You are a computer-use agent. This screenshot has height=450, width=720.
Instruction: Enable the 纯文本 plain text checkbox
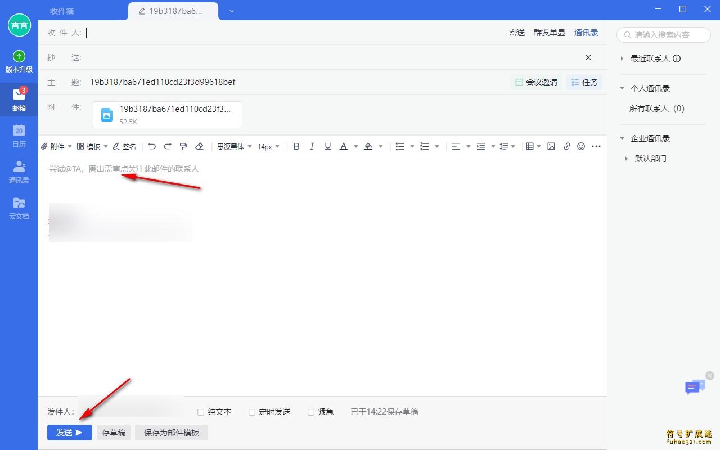point(201,412)
